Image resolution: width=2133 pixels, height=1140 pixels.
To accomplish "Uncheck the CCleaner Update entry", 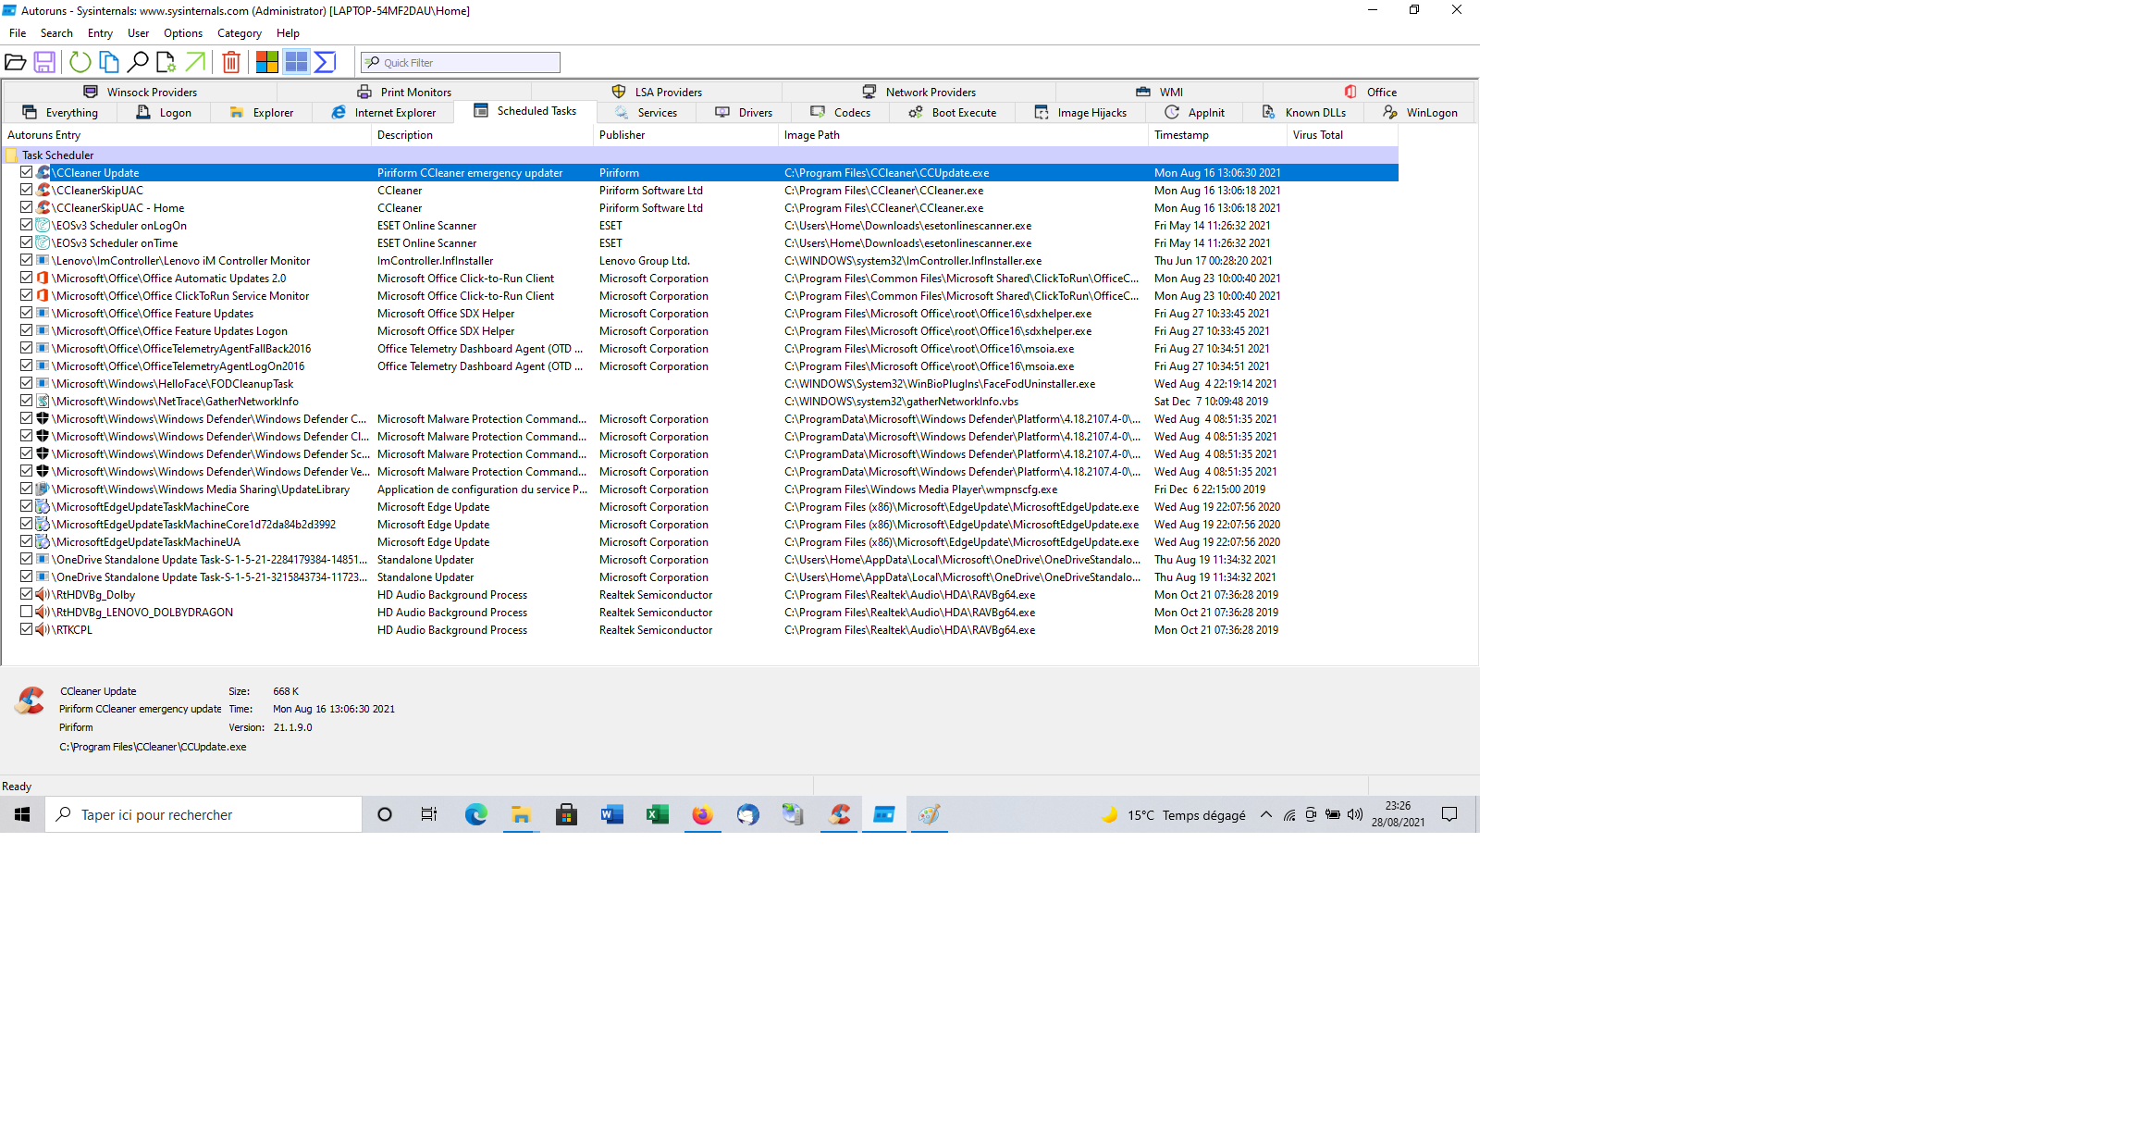I will [x=27, y=172].
